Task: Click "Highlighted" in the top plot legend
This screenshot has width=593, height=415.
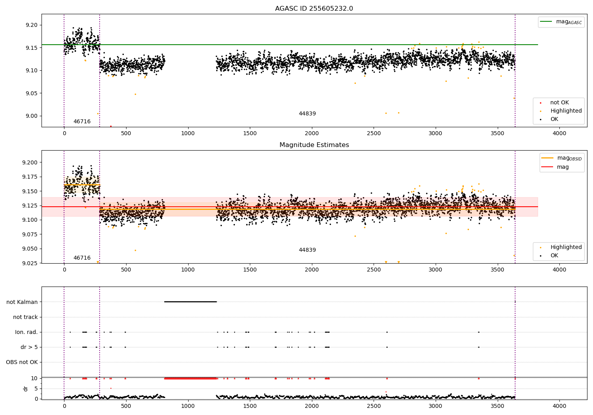Action: (566, 111)
